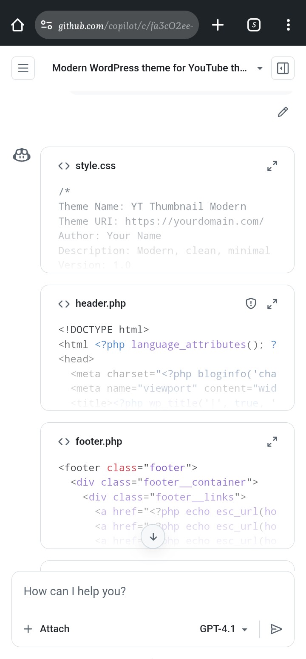This screenshot has height=659, width=306.
Task: Expand the style.css code block to fullscreen
Action: [272, 166]
